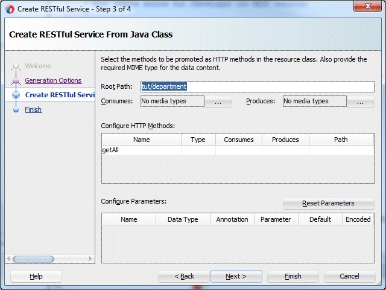Open the Finish step link in the sidebar
This screenshot has width=386, height=290.
click(33, 109)
